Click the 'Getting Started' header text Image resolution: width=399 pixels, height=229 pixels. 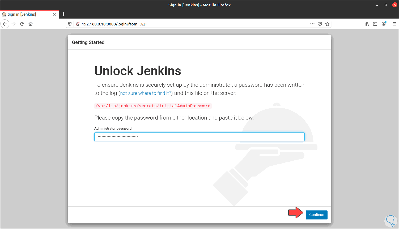(88, 42)
